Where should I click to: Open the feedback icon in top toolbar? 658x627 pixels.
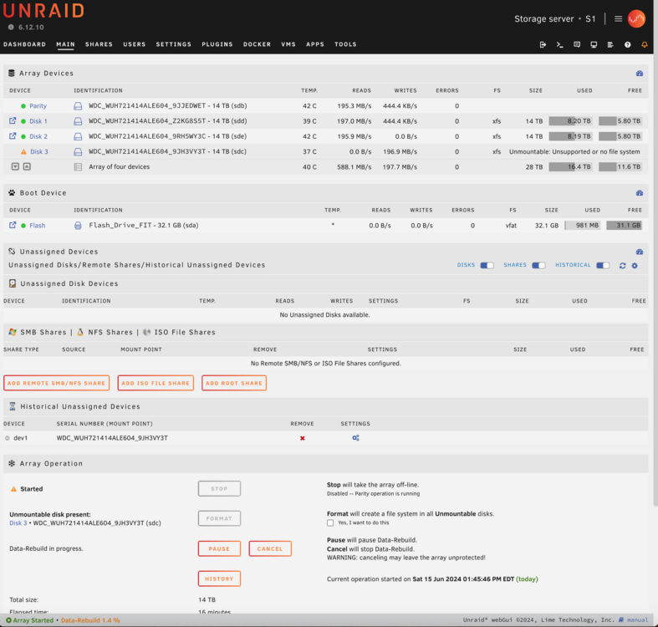point(577,44)
